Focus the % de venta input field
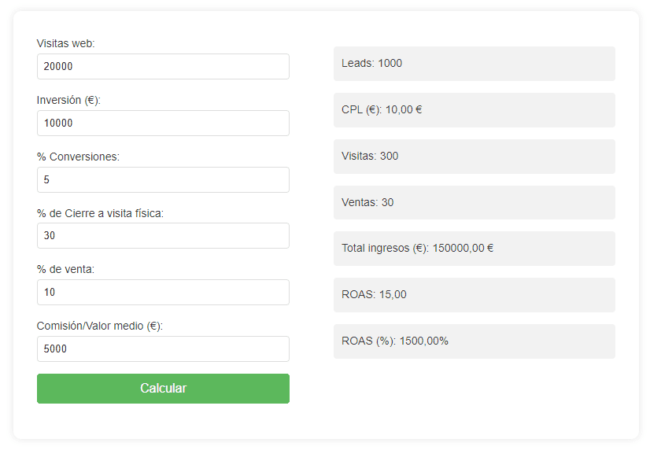Image resolution: width=650 pixels, height=450 pixels. coord(163,292)
